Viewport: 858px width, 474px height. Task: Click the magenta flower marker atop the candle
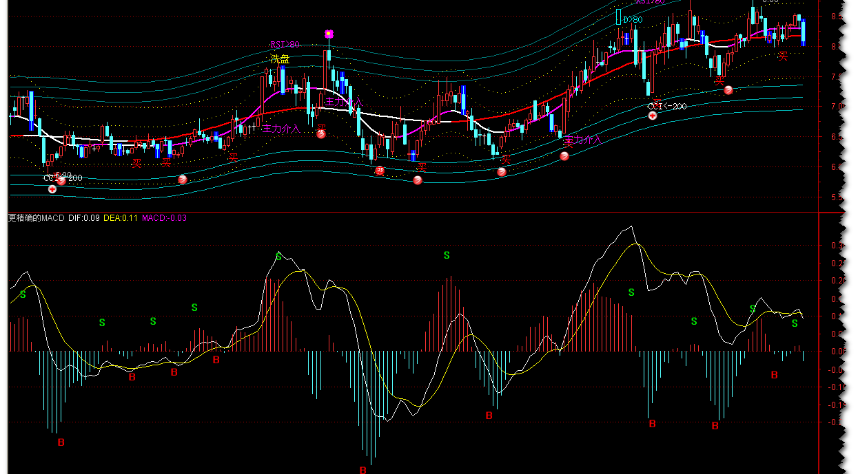pos(329,34)
